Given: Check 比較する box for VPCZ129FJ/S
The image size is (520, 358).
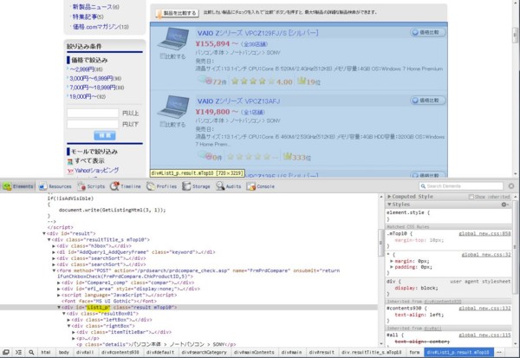Looking at the screenshot, I should pos(163,56).
